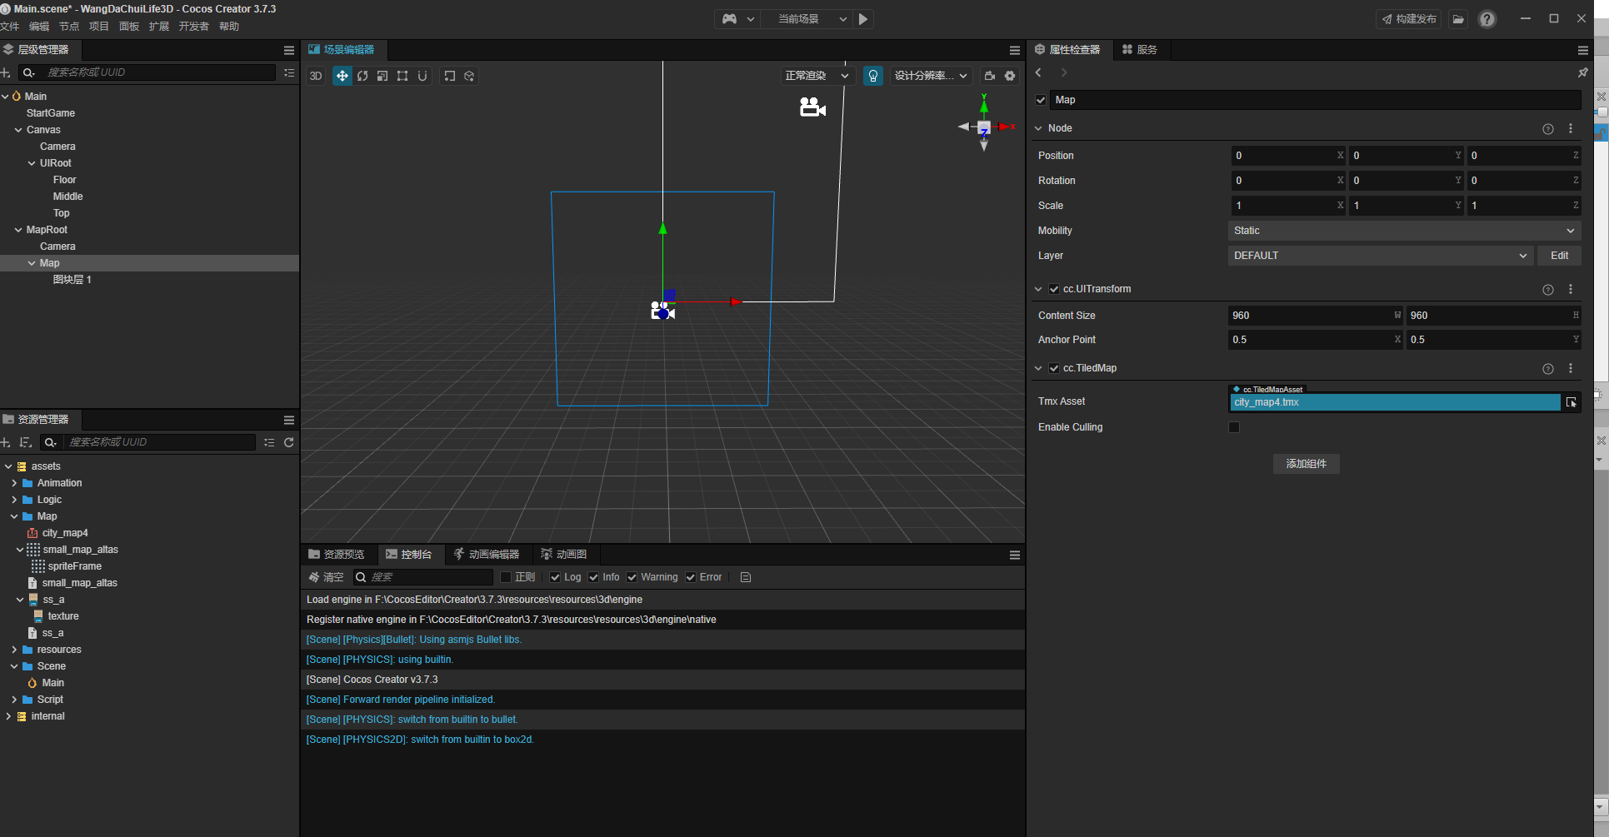Uncheck the Info filter in console
The image size is (1609, 837).
click(x=593, y=577)
